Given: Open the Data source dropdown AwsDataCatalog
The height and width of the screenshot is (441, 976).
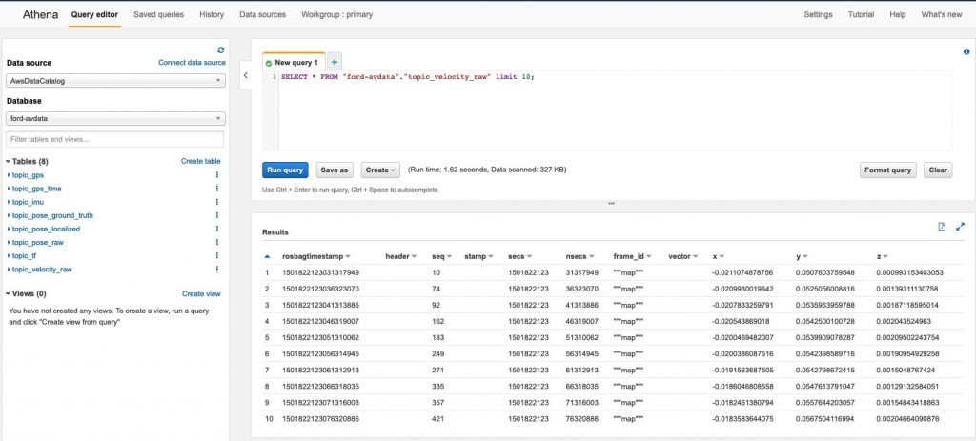Looking at the screenshot, I should [x=115, y=81].
